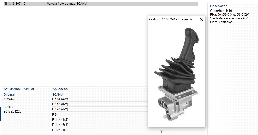
Task: Select the R 124 (4x2) application row
Action: 60,130
